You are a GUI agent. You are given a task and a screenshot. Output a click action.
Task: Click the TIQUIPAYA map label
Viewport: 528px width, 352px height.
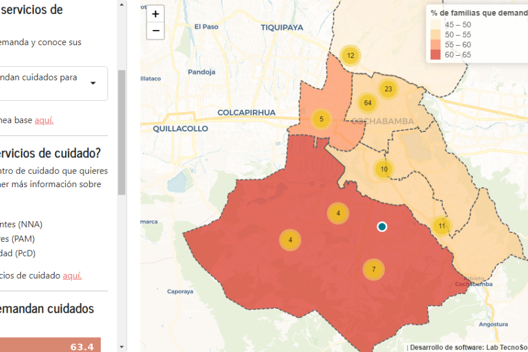[x=282, y=28]
